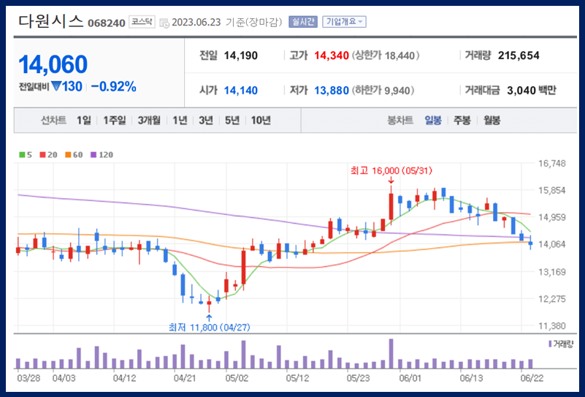Click the 코스닥 market badge
The width and height of the screenshot is (585, 397).
tap(142, 22)
